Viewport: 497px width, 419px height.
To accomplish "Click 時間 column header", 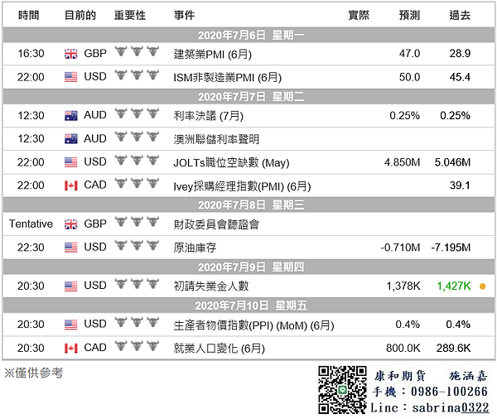I will tap(28, 15).
